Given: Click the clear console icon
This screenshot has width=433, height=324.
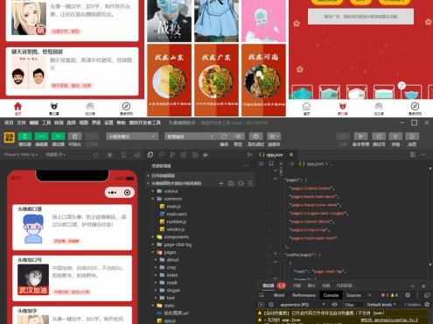Looking at the screenshot, I should pyautogui.click(x=271, y=305).
